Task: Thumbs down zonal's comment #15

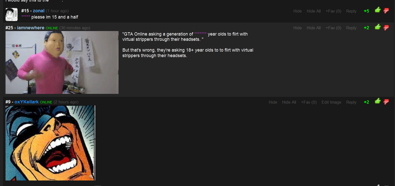Action: click(x=386, y=11)
